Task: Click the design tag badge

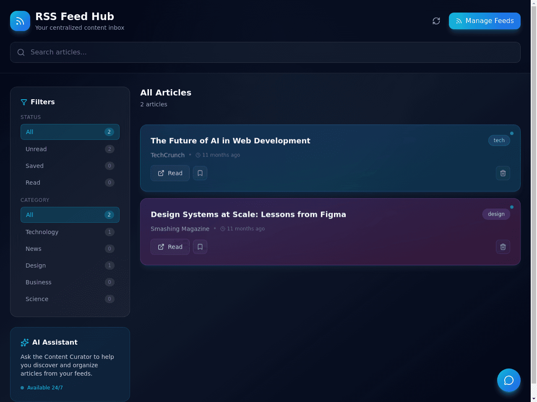Action: click(x=496, y=214)
